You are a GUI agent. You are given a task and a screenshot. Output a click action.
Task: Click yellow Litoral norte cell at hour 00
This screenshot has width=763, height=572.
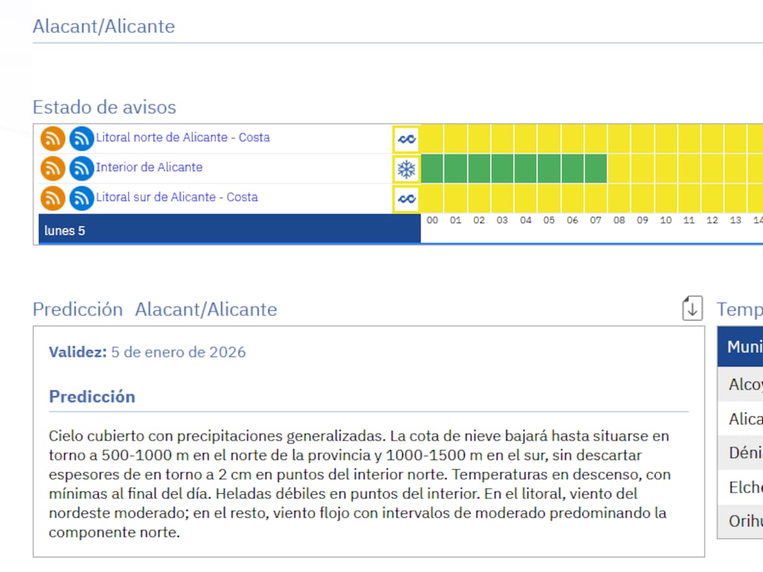click(432, 139)
